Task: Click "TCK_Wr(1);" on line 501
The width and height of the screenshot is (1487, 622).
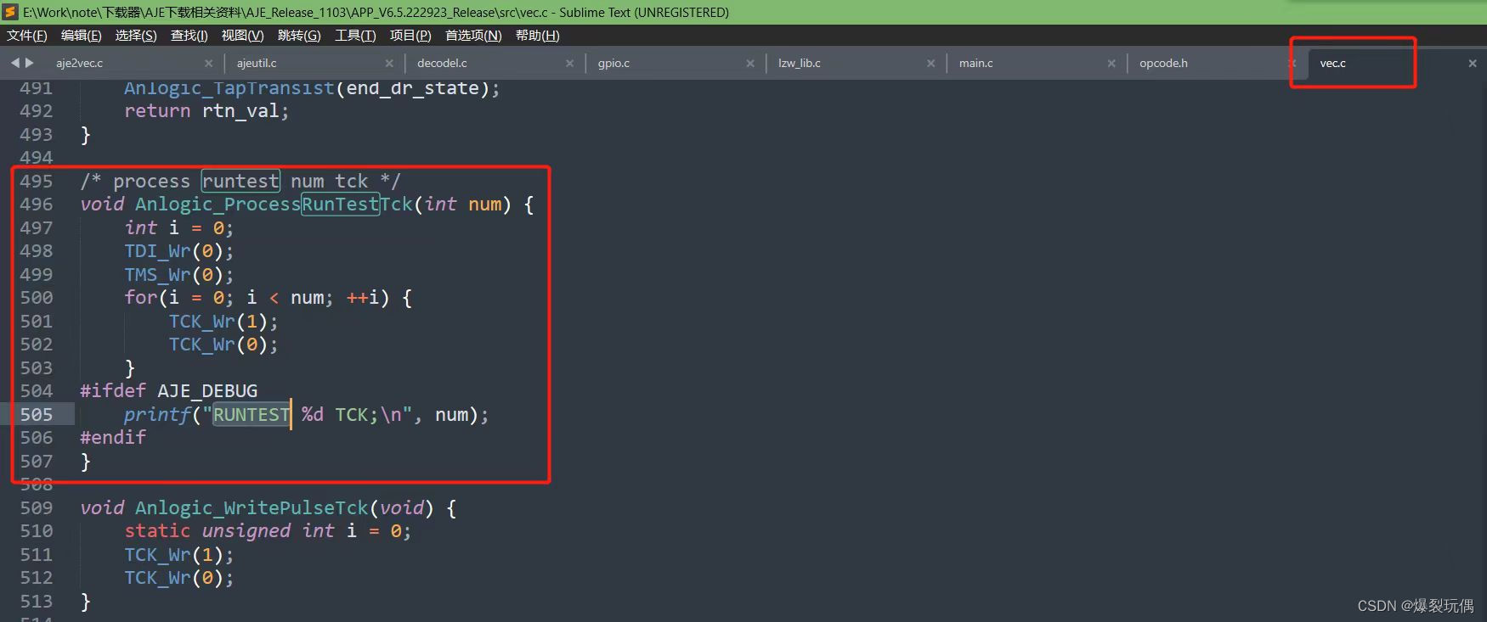Action: [223, 322]
